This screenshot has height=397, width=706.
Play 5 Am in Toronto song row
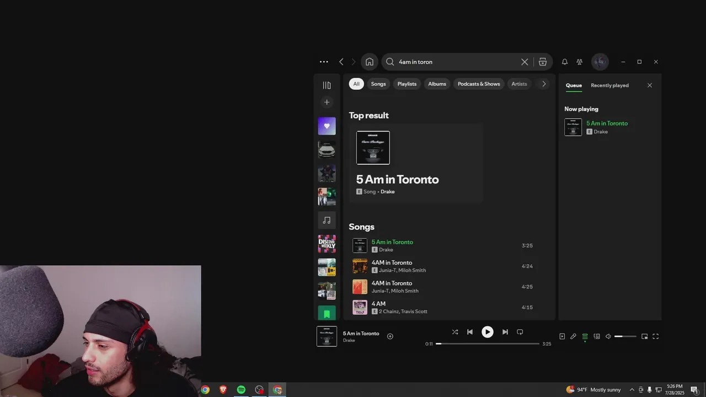444,245
